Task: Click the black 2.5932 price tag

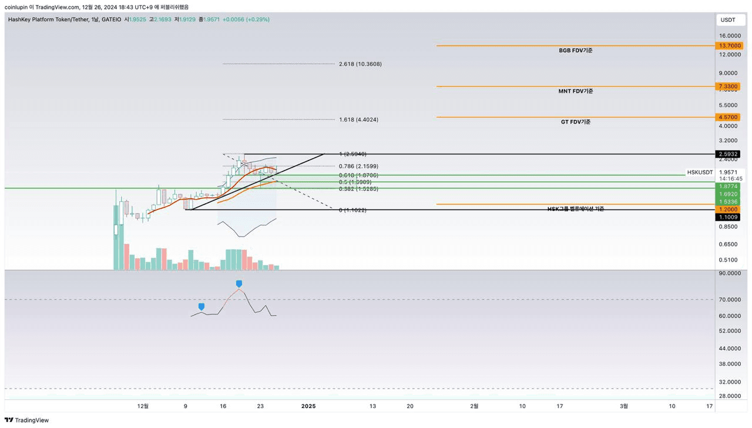Action: pos(728,154)
